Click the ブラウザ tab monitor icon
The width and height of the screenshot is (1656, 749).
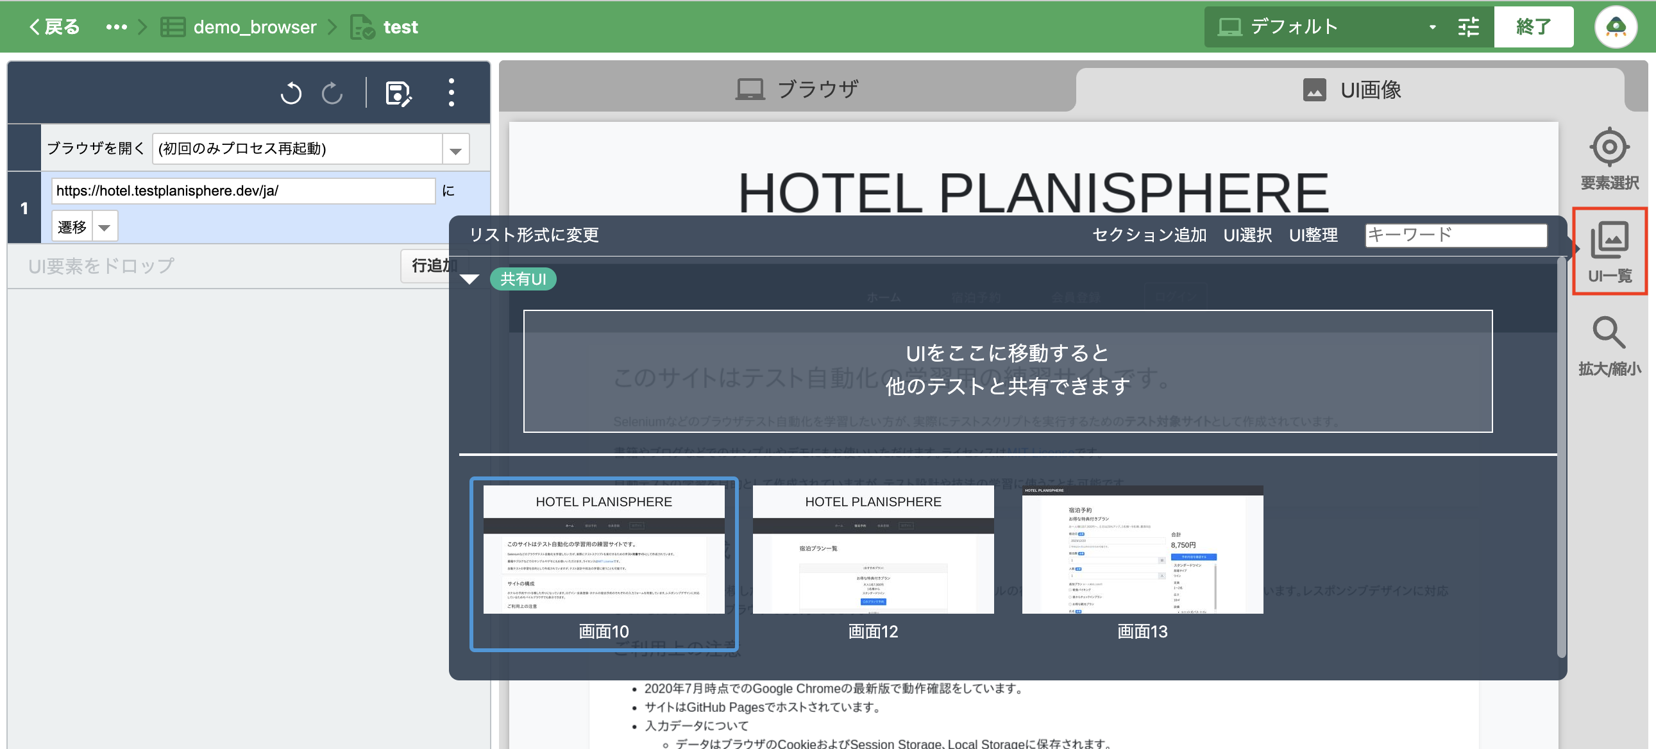coord(750,89)
